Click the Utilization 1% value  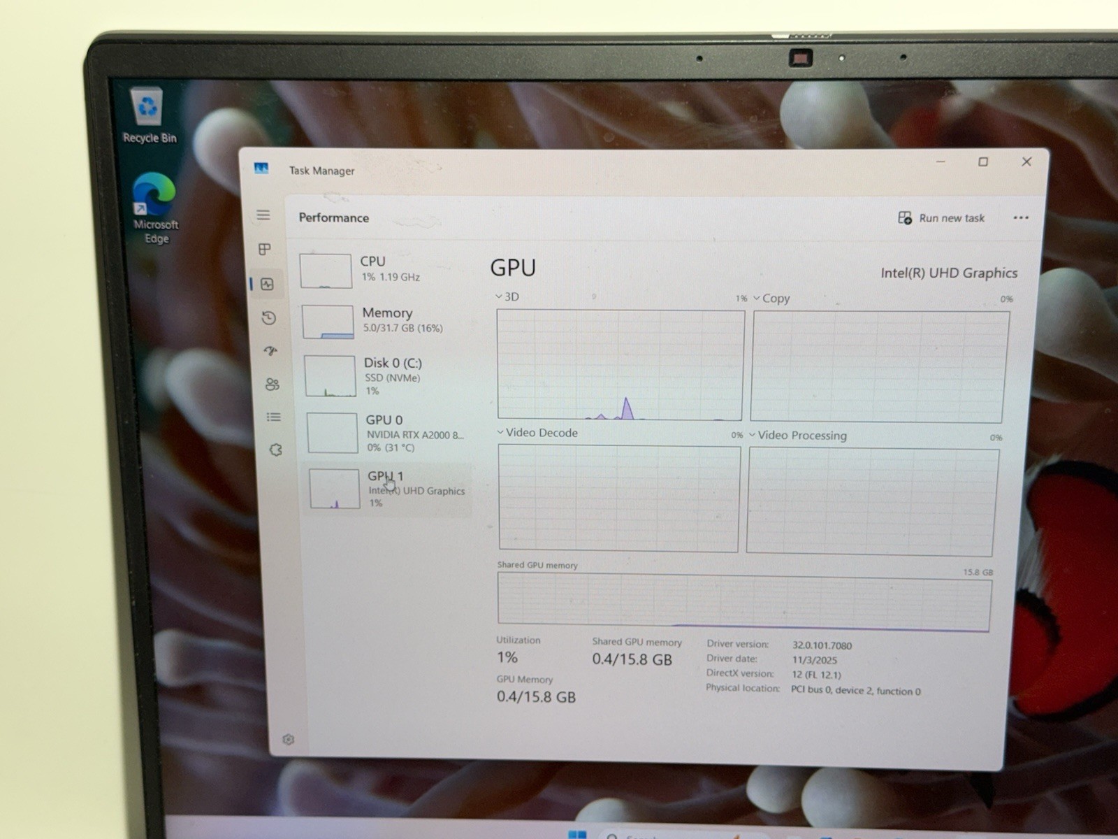(x=507, y=657)
